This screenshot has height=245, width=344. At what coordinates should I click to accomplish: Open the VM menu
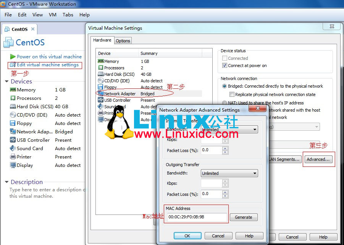coord(52,14)
